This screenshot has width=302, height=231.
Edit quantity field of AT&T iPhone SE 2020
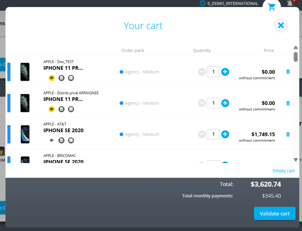(x=213, y=134)
